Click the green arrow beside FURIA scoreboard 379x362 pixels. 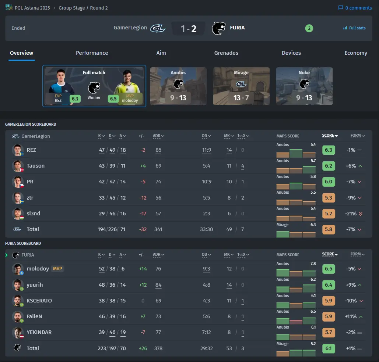(7, 255)
